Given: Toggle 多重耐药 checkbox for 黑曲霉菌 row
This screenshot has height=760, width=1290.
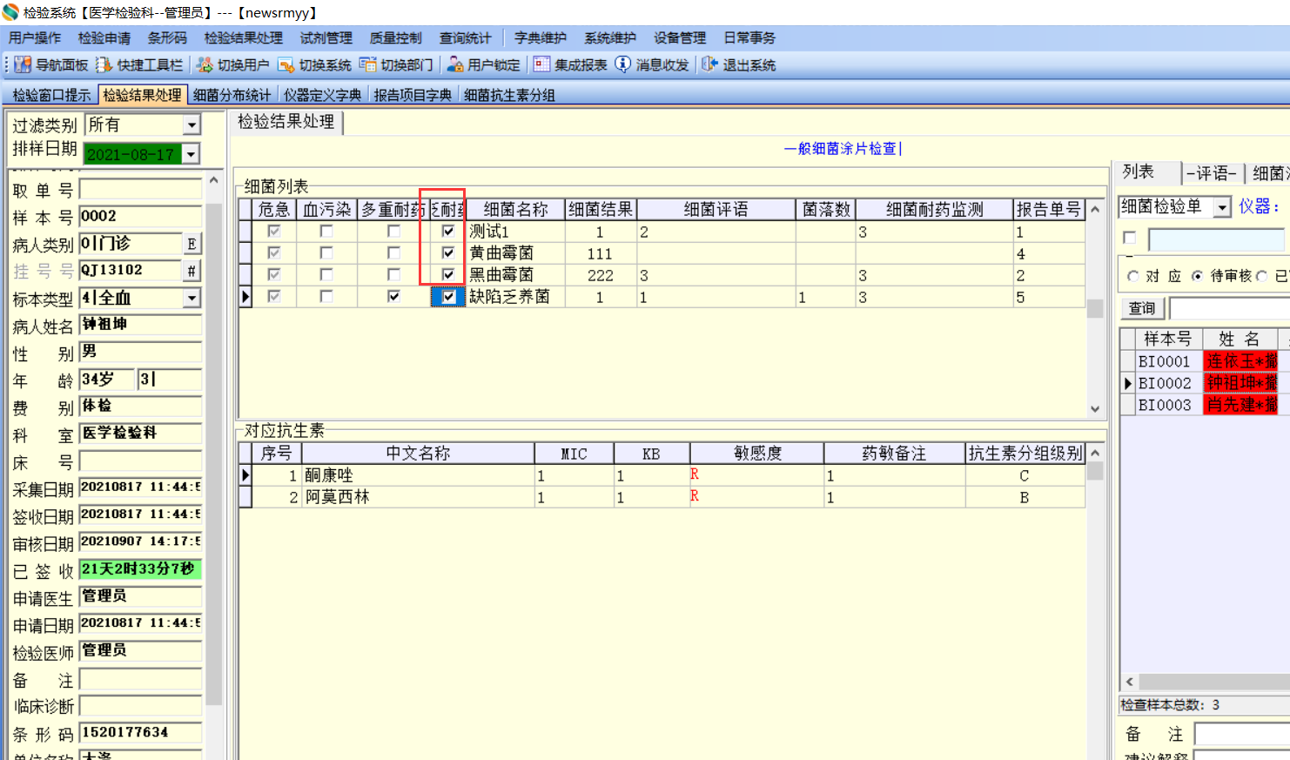Looking at the screenshot, I should pyautogui.click(x=393, y=275).
